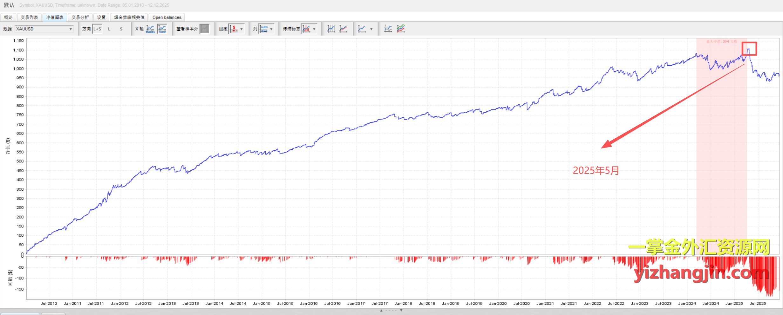Switch to the Open balances tab
783x315 pixels.
click(x=167, y=17)
